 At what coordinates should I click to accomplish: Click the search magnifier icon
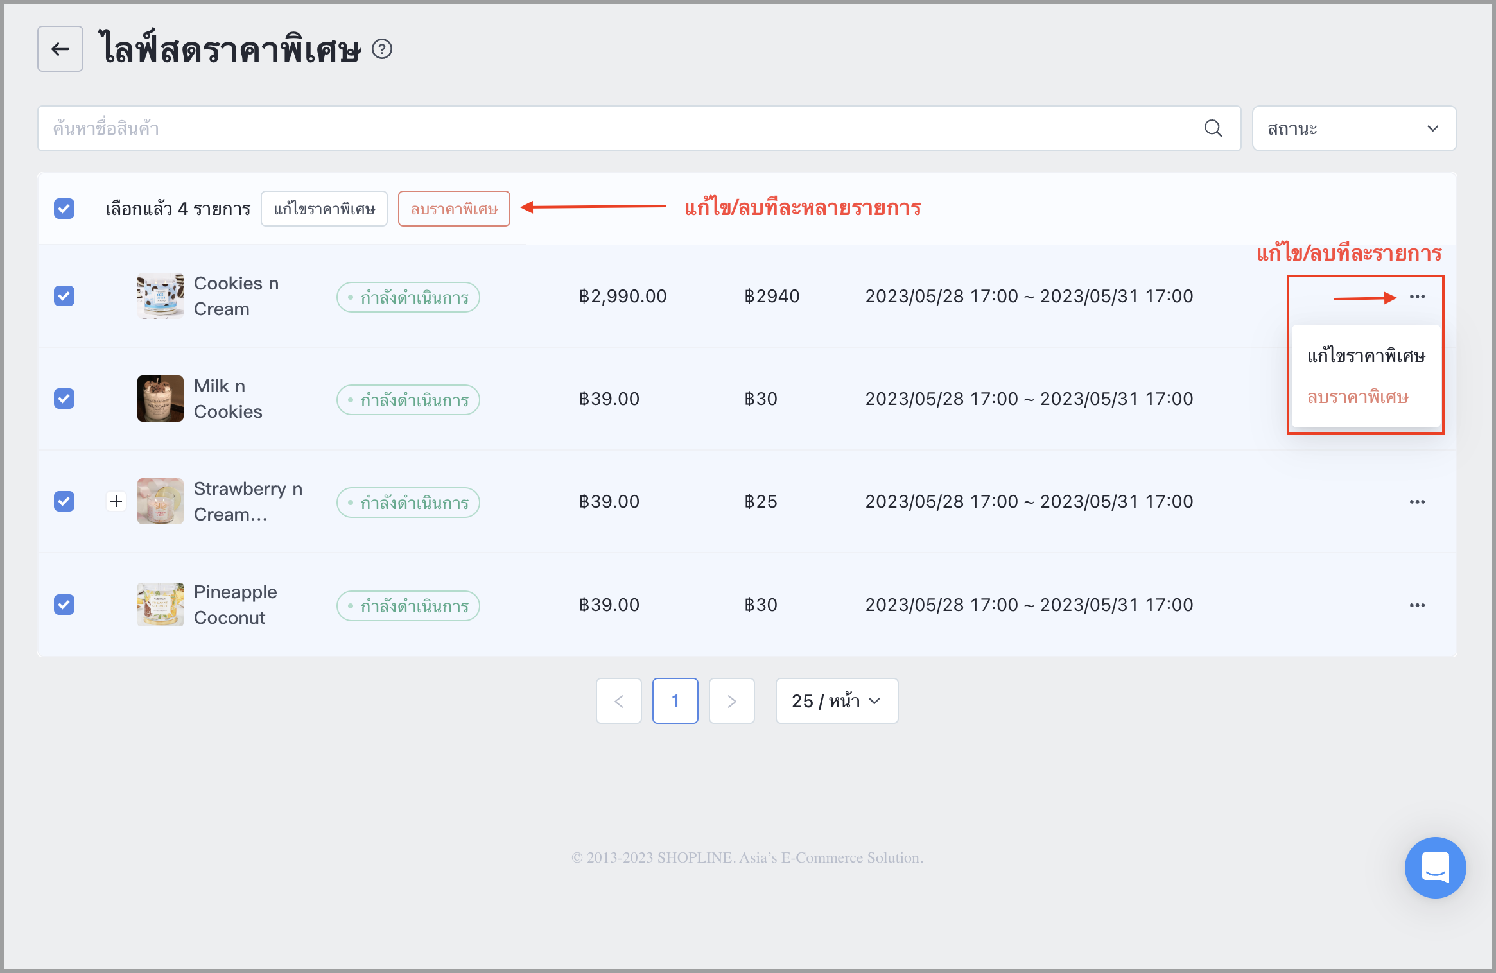point(1213,128)
